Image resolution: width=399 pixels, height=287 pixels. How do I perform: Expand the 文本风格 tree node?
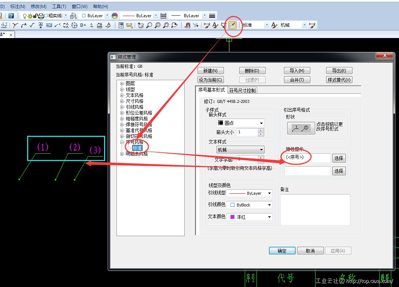point(122,95)
